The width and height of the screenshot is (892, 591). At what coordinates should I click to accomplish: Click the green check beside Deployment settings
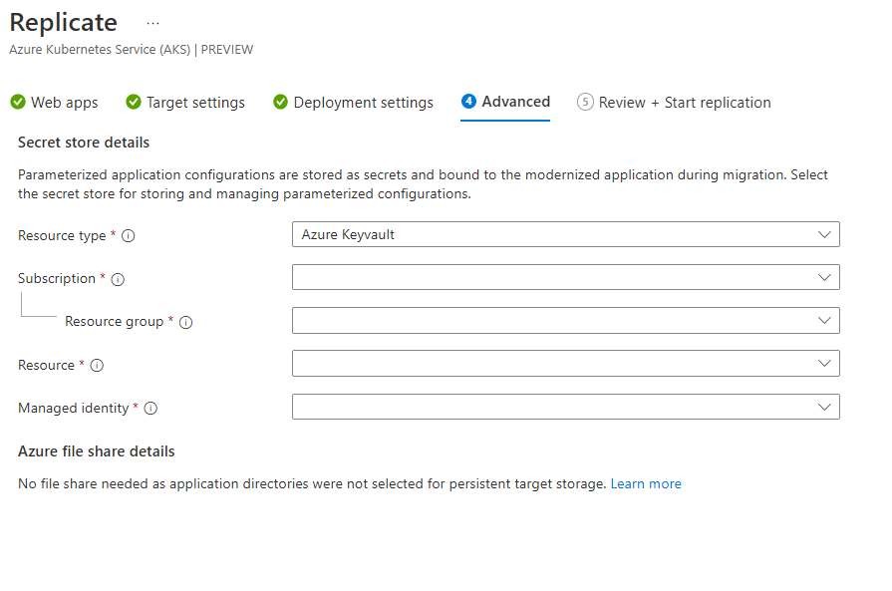pyautogui.click(x=280, y=102)
